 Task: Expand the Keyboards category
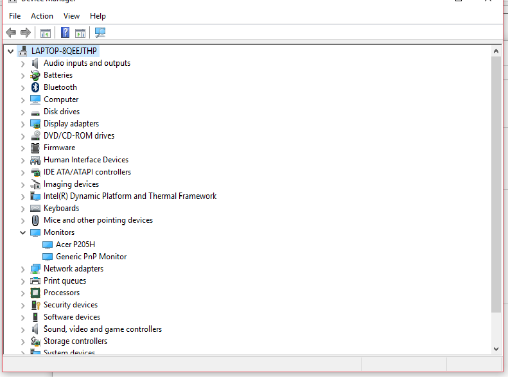(x=22, y=209)
